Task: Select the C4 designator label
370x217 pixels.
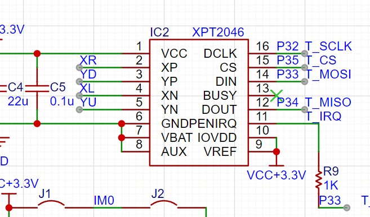Action: coord(16,87)
